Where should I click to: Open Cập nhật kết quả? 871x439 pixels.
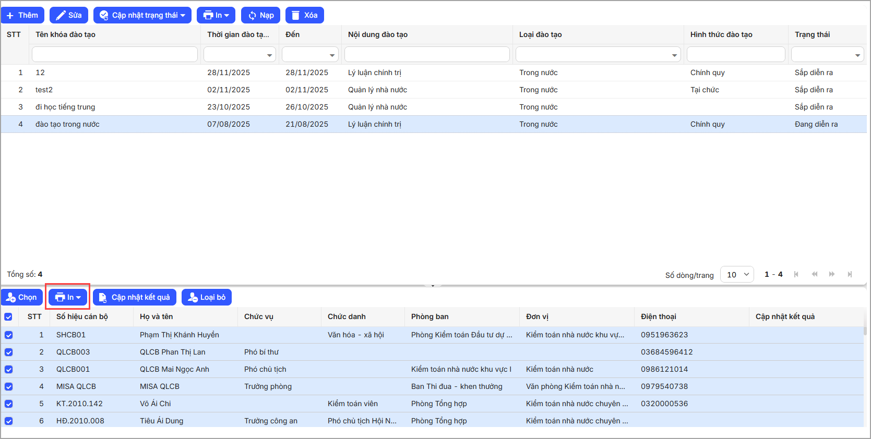(135, 297)
